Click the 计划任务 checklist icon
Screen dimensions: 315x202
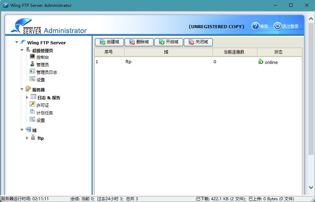(32, 112)
